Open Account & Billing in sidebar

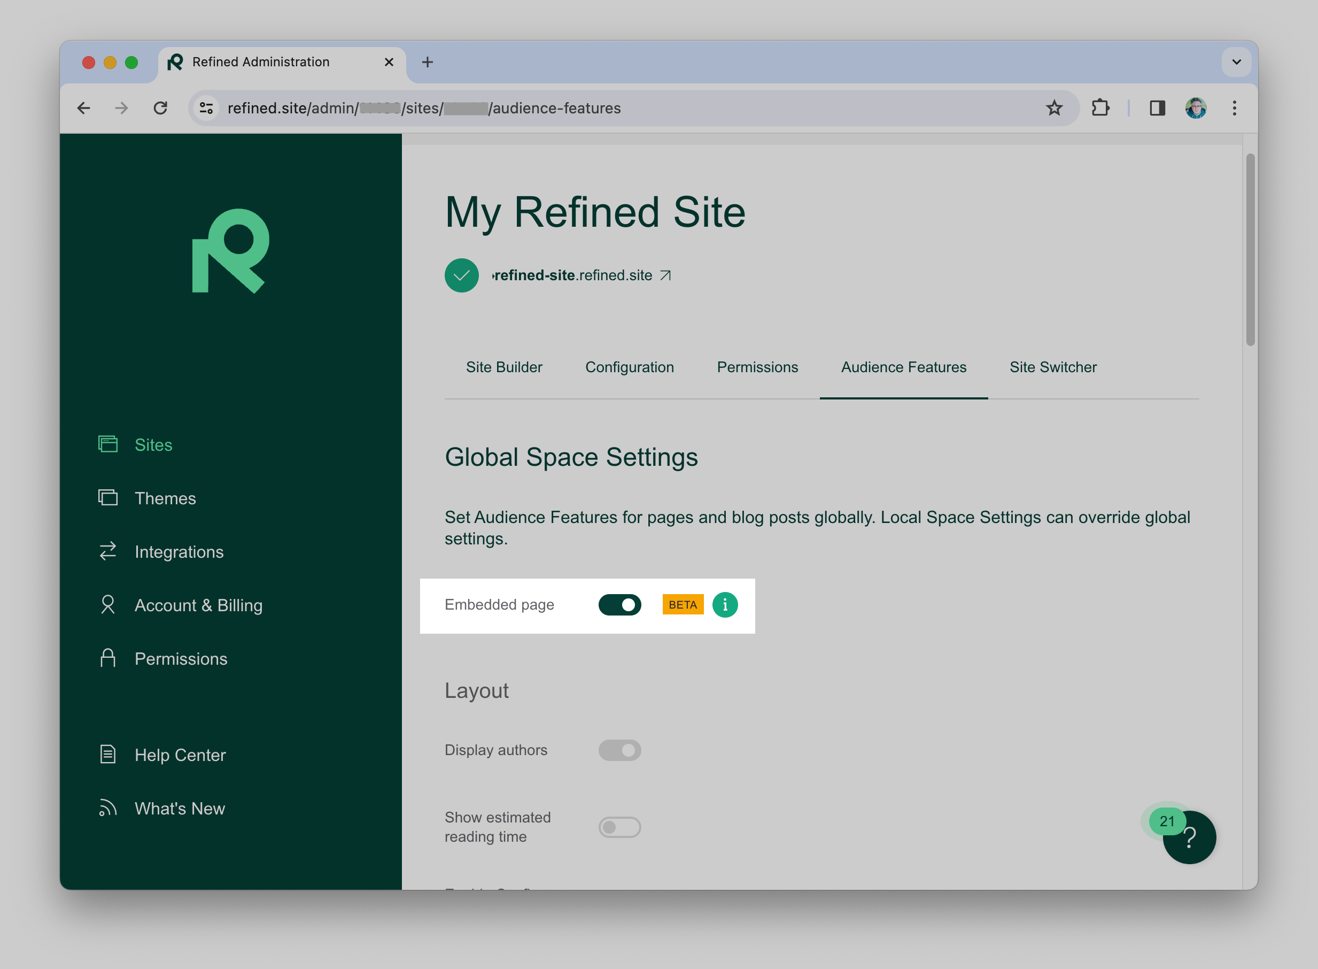[198, 605]
